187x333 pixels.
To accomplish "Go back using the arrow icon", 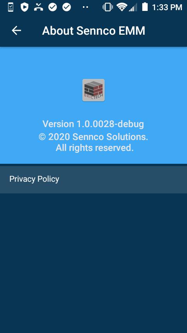I will tap(16, 30).
